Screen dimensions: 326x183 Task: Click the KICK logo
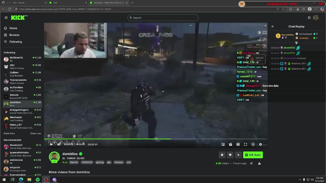(x=19, y=18)
